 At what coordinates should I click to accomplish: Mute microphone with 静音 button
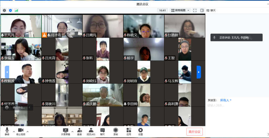[x=7, y=131]
